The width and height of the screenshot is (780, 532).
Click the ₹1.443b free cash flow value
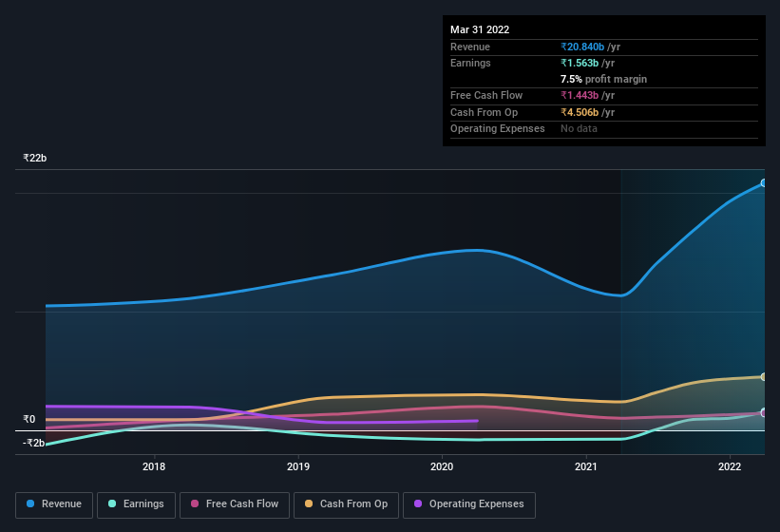click(x=579, y=95)
